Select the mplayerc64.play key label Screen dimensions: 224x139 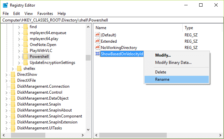click(x=44, y=39)
